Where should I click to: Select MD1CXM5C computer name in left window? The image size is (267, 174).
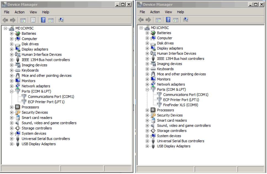(25, 28)
